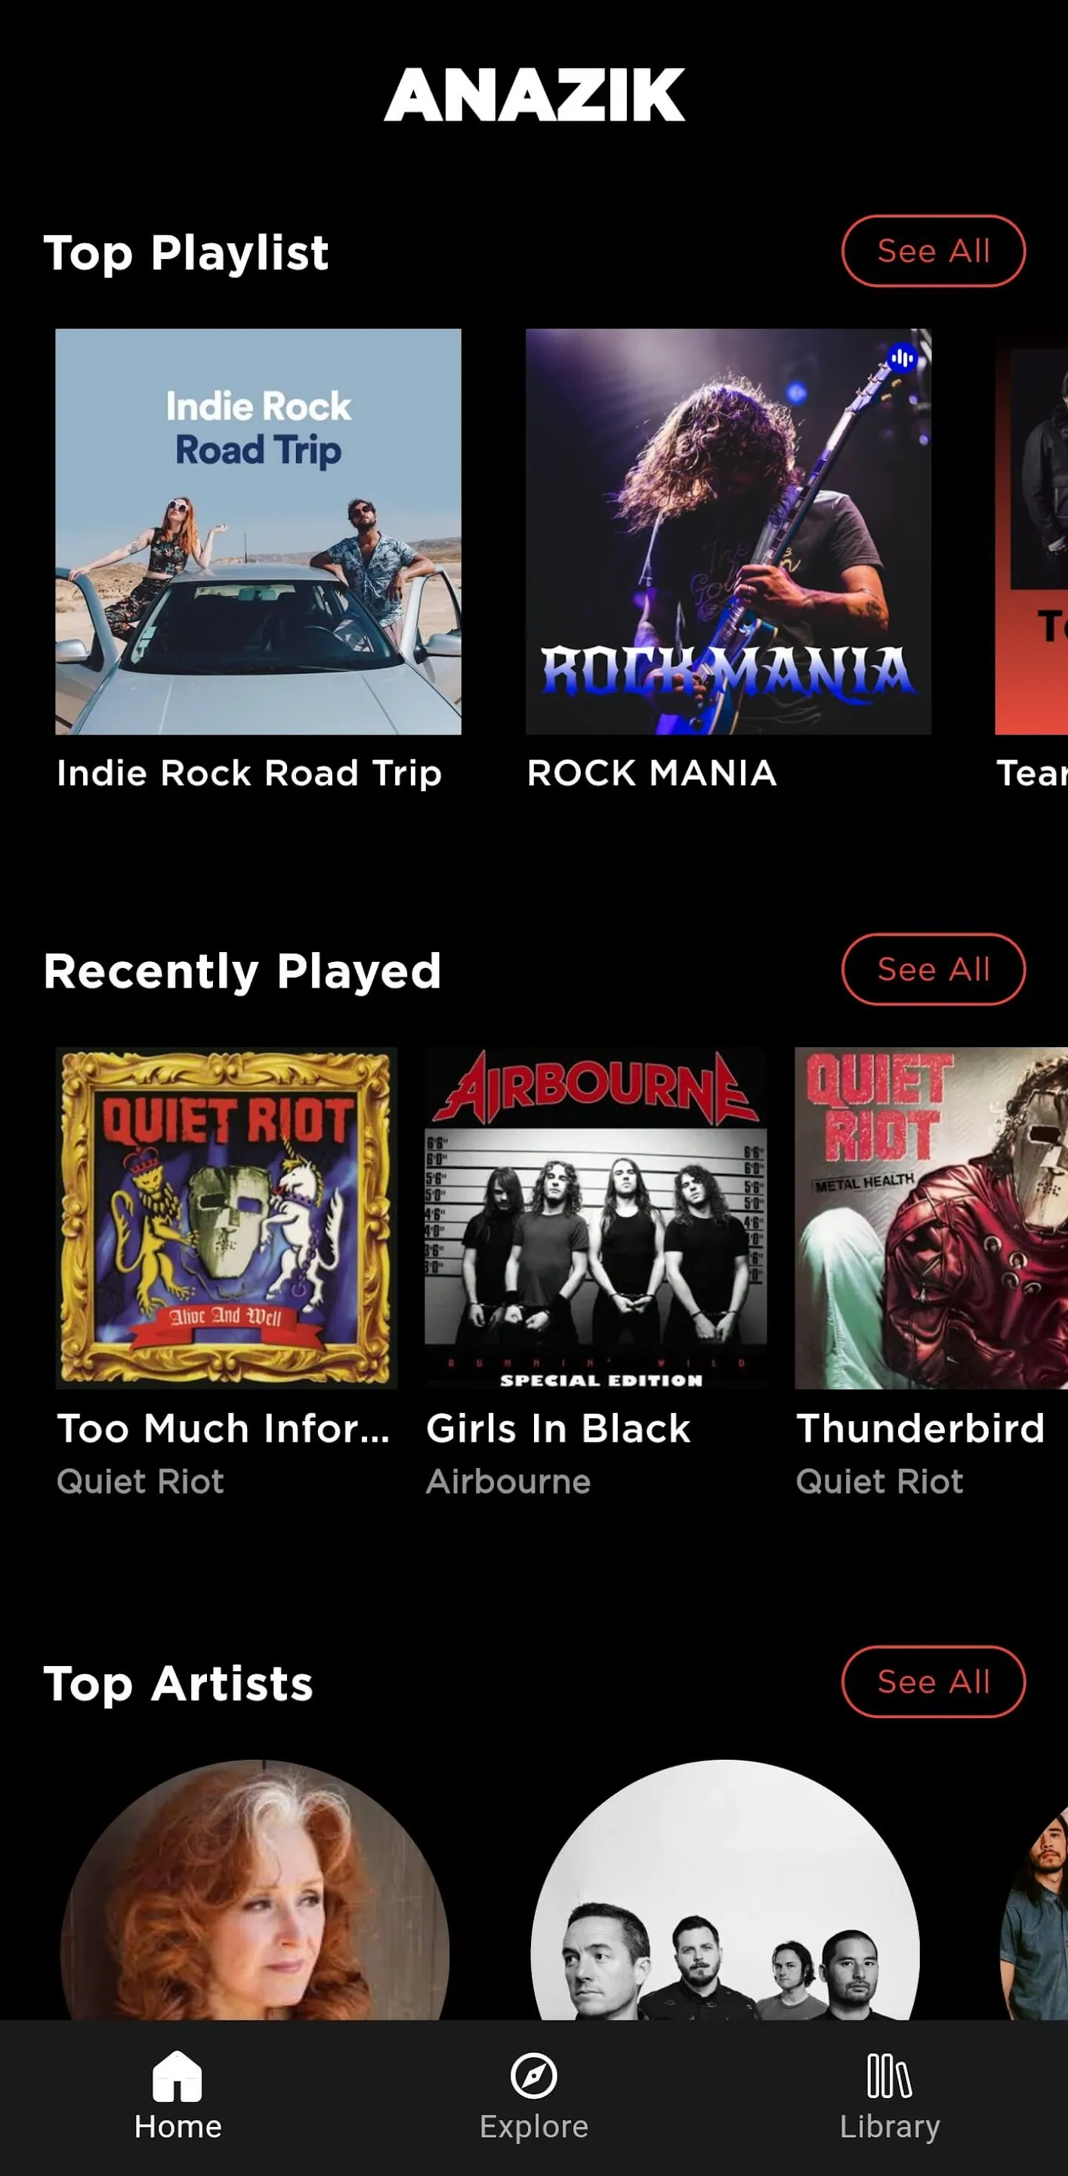Screen dimensions: 1068x2176
Task: Tap the ANAZIK logo at top
Action: [x=533, y=94]
